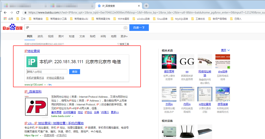Open the 常用查询wiki bookmark folder
This screenshot has width=265, height=139.
coord(79,19)
